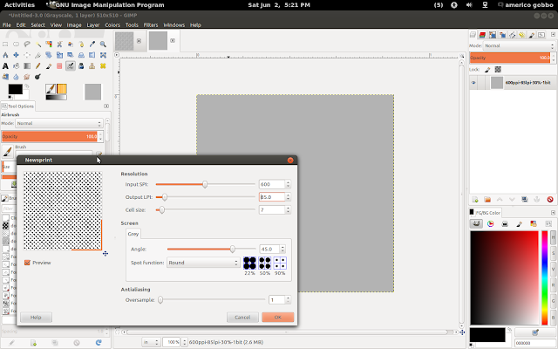Select the S saturation channel button

(553, 253)
